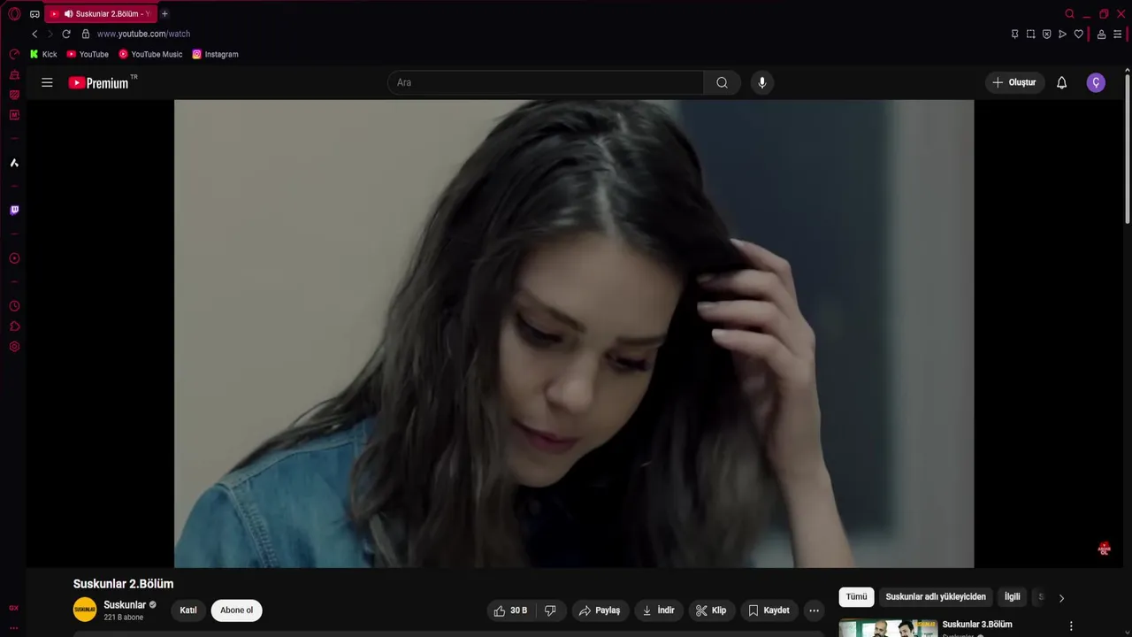
Task: Click the İndir download button
Action: (x=659, y=610)
